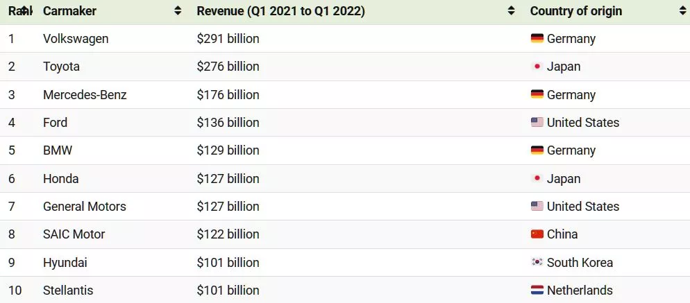The width and height of the screenshot is (690, 303).
Task: Click the $136 billion revenue value
Action: pos(228,122)
